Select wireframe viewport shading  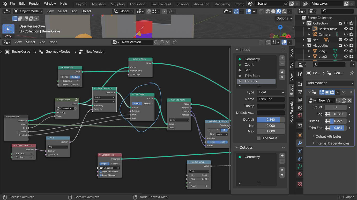click(268, 11)
